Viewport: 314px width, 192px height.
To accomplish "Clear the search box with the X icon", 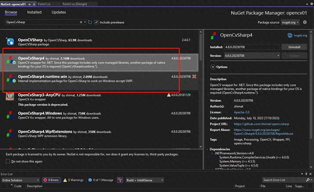I will tap(81, 22).
